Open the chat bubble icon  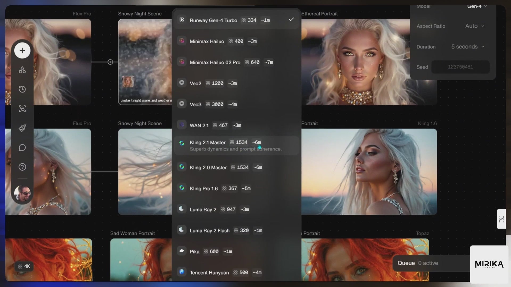tap(22, 147)
